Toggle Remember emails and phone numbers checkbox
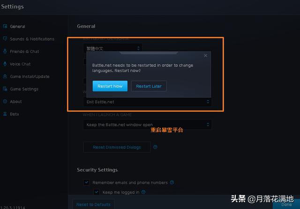The image size is (300, 209). 86,182
